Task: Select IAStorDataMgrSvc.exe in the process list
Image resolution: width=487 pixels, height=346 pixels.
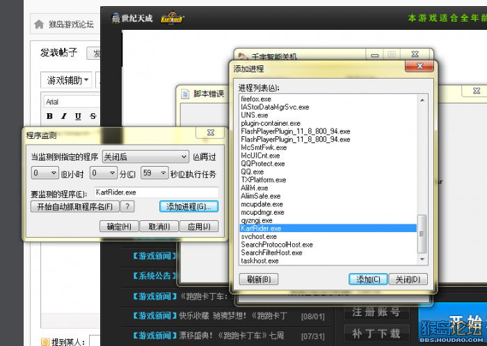Action: pyautogui.click(x=328, y=107)
